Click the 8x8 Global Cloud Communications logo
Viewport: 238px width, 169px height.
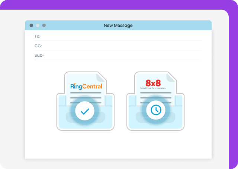(153, 84)
